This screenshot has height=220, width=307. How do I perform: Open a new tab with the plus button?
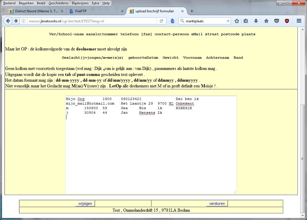(x=192, y=11)
